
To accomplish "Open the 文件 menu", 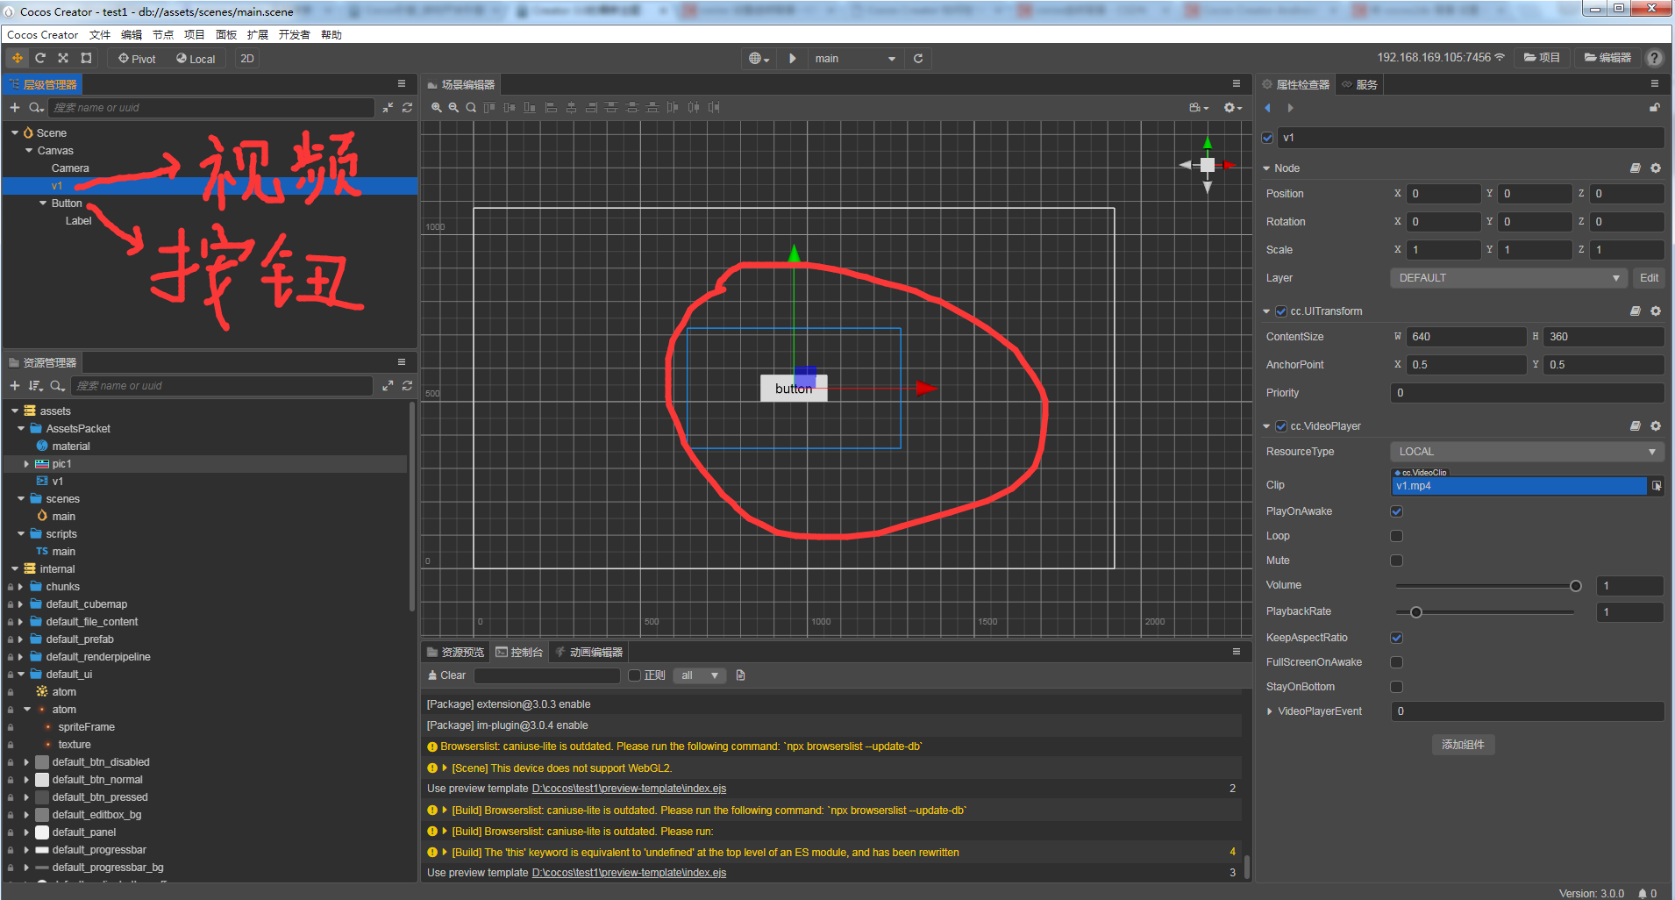I will 100,35.
